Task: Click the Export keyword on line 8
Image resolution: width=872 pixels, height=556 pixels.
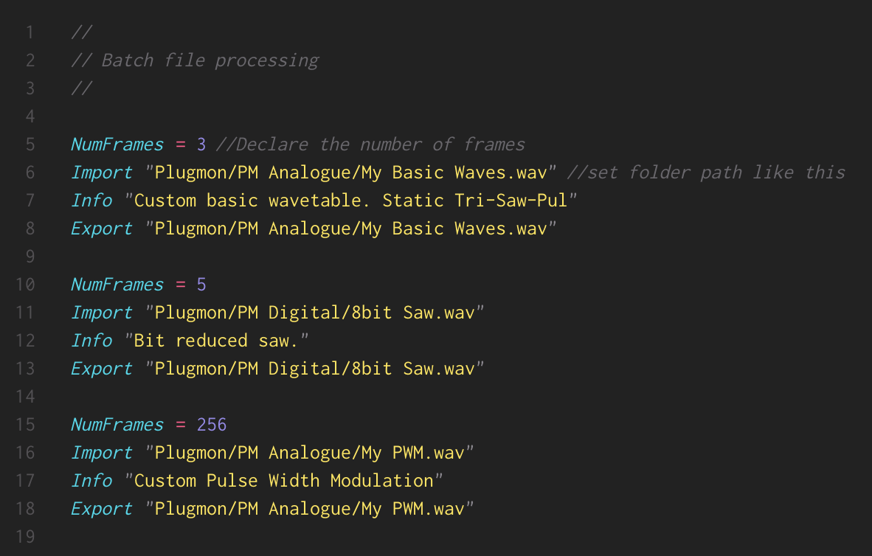Action: [102, 229]
